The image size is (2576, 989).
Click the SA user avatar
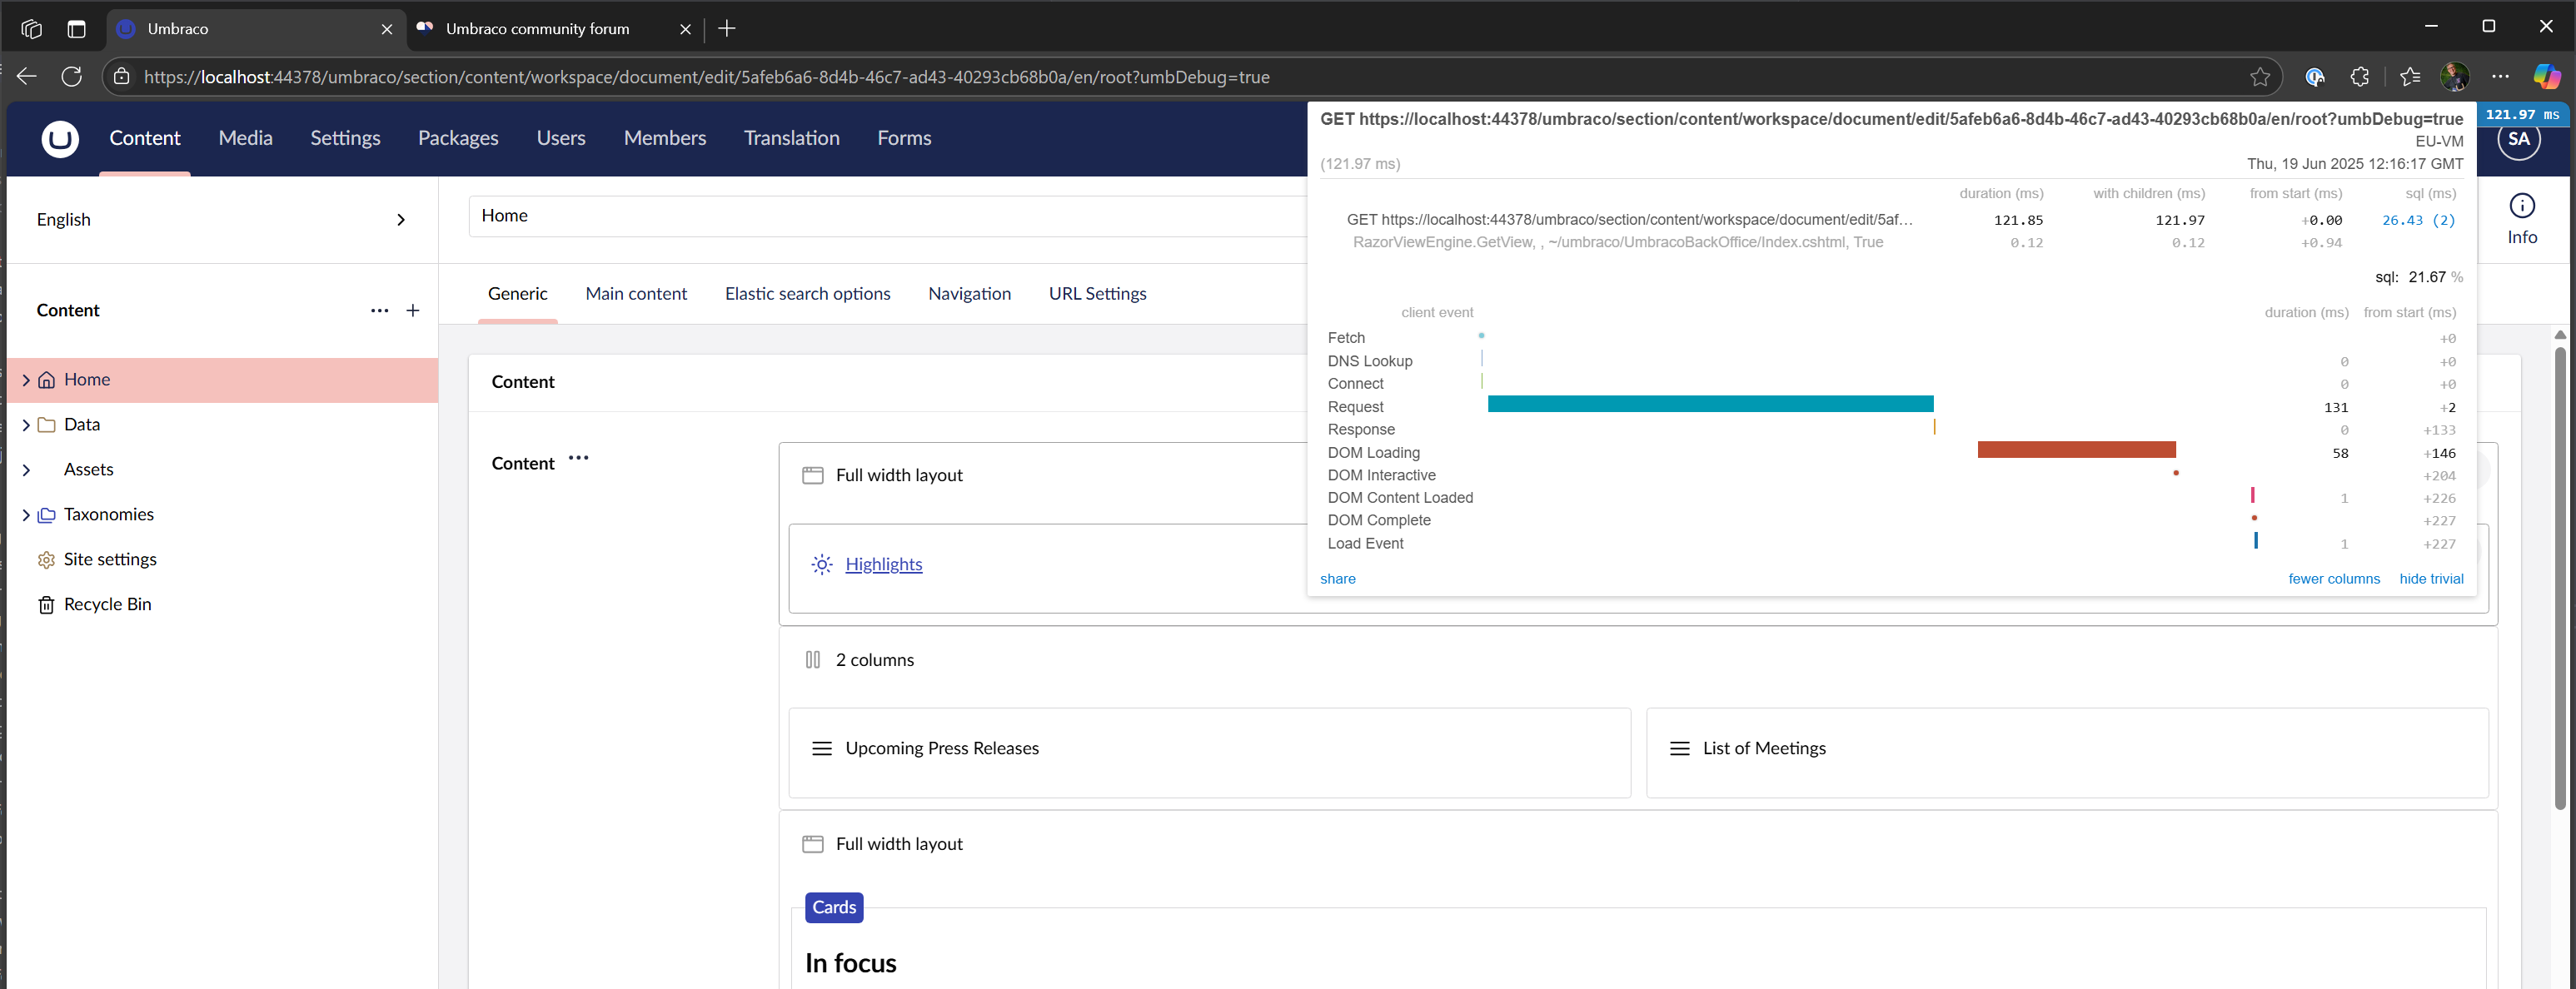click(2518, 140)
